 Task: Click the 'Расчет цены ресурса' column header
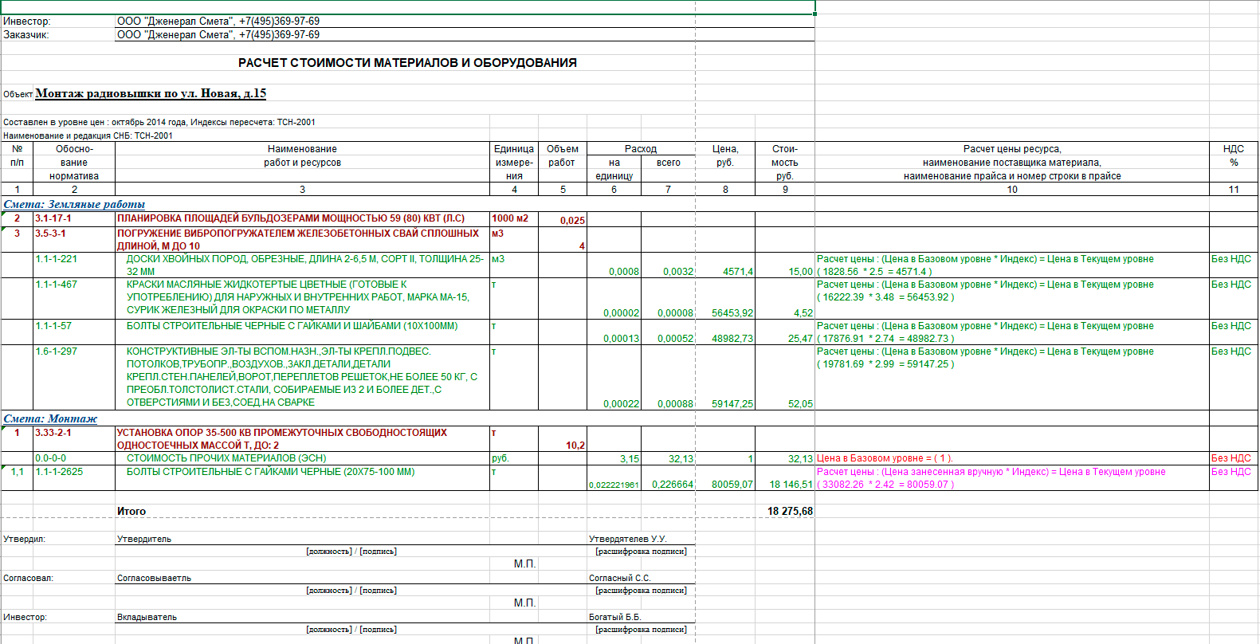[x=1012, y=163]
